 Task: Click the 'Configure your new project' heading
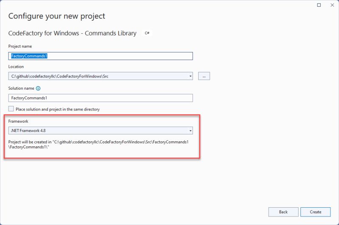[57, 16]
